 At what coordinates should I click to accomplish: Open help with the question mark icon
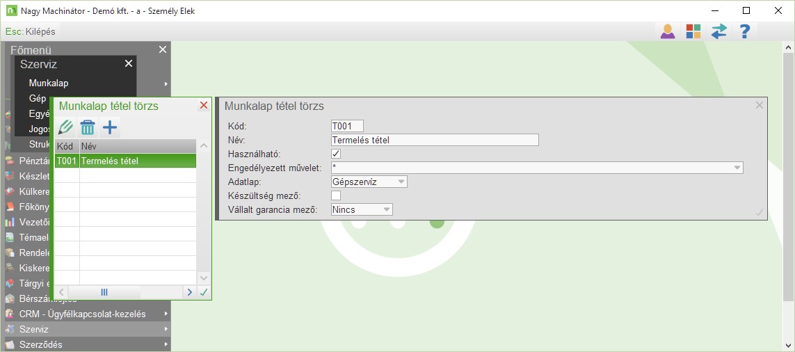744,31
